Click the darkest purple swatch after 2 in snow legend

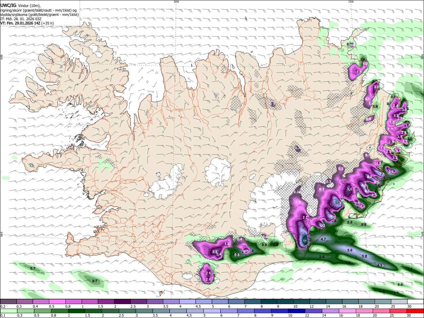[122, 302]
